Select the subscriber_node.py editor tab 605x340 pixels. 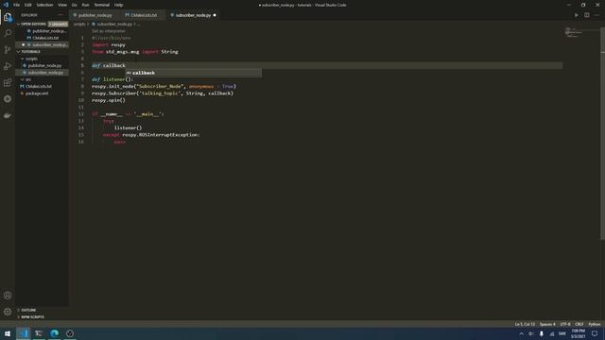point(193,15)
